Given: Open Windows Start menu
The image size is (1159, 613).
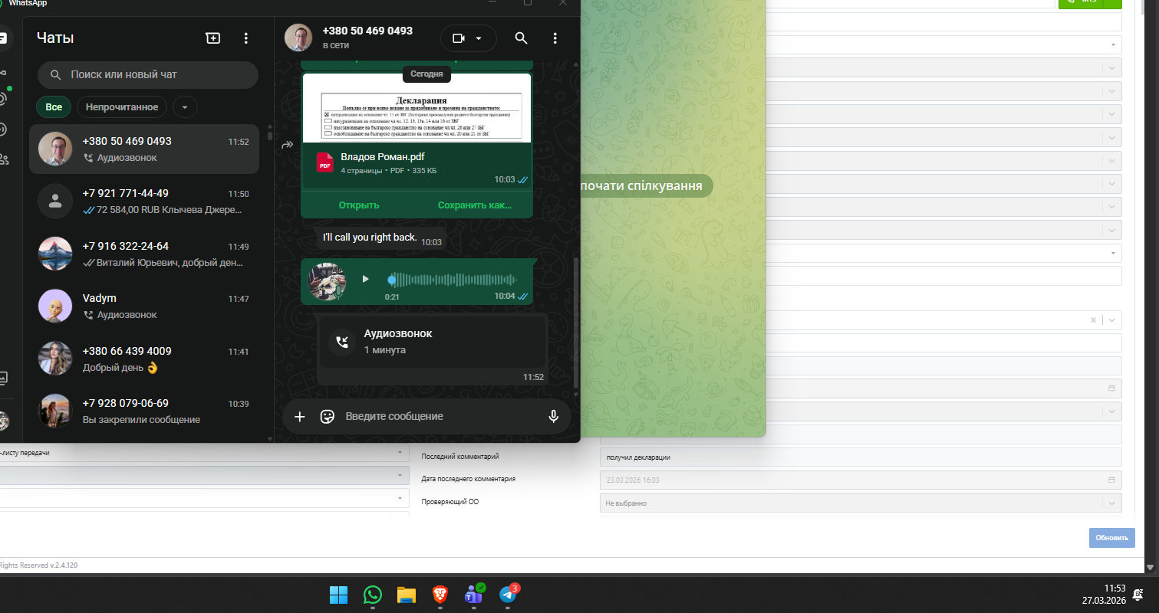Looking at the screenshot, I should [x=338, y=595].
